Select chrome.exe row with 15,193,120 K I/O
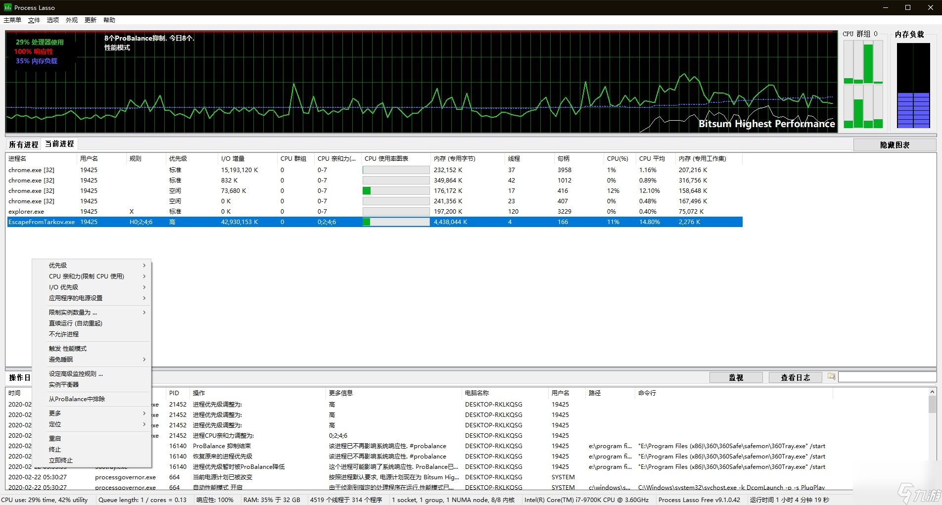 (375, 170)
